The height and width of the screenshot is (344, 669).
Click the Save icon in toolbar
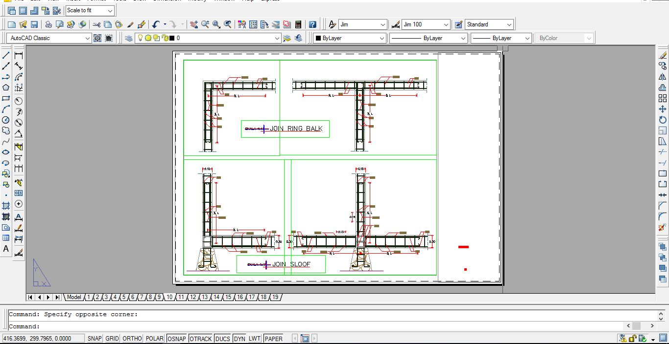coord(34,24)
